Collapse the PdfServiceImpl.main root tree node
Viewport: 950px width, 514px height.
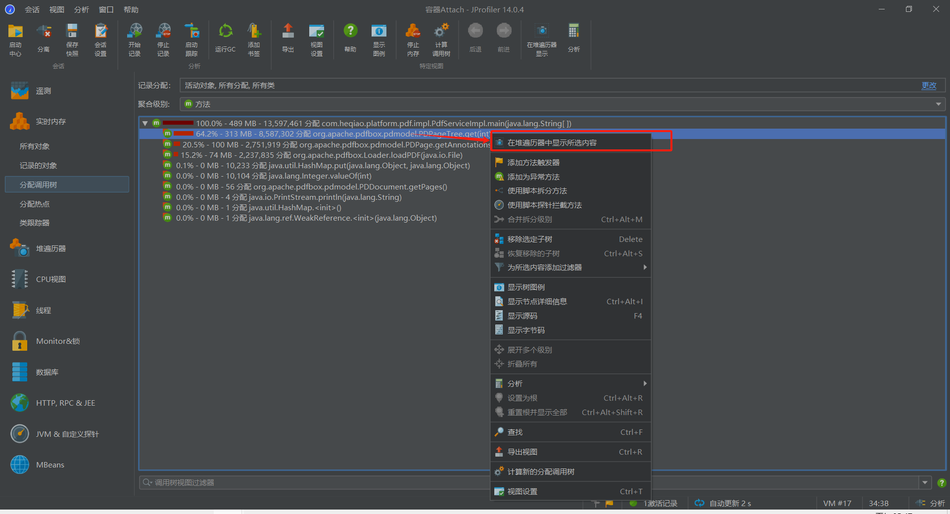click(145, 123)
